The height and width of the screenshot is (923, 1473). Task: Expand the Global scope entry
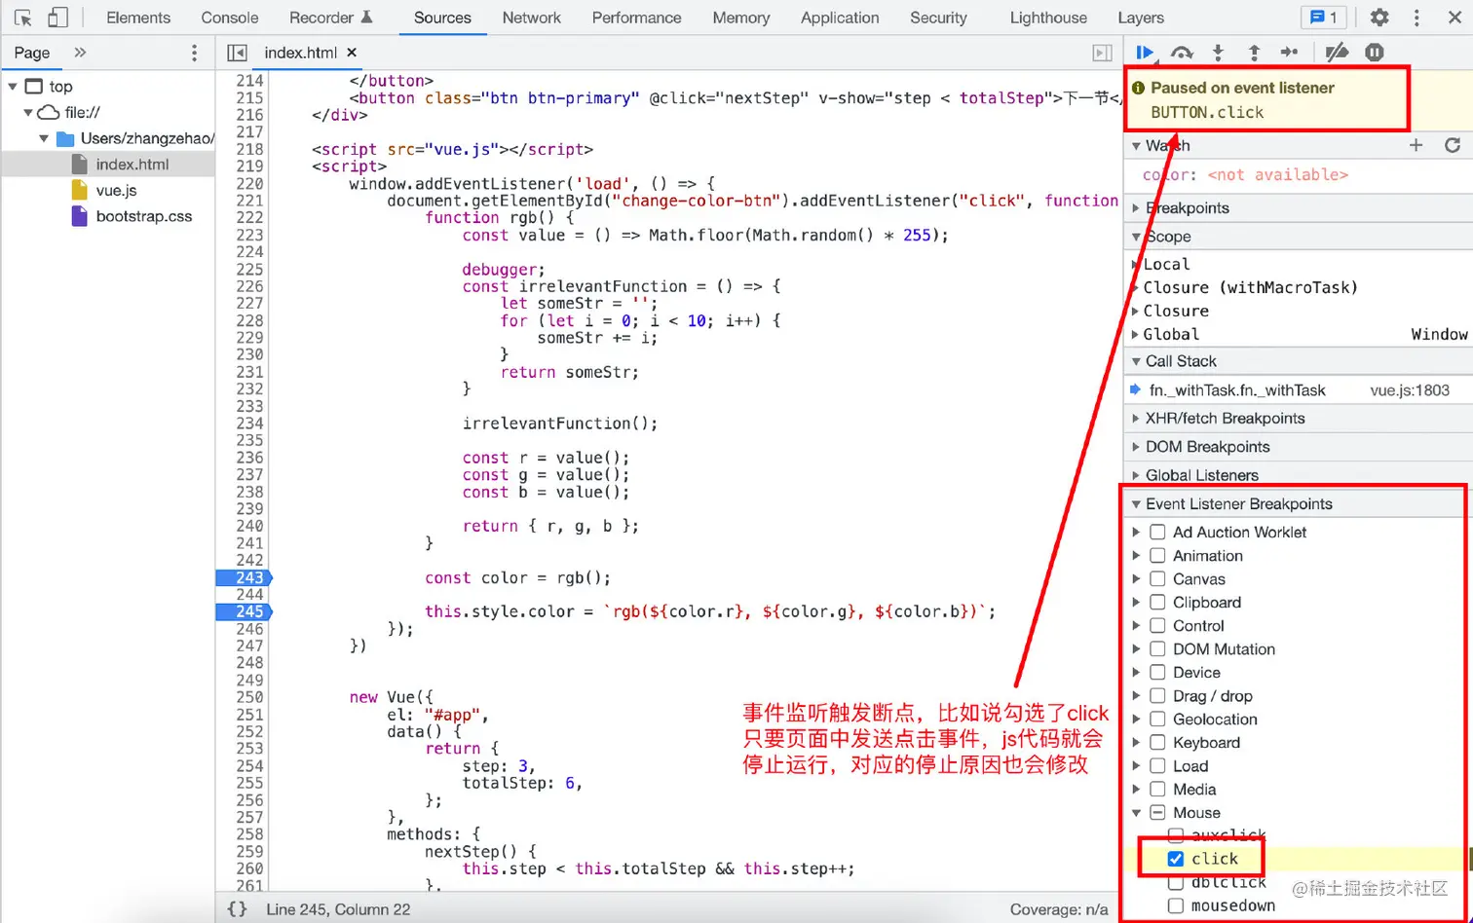coord(1136,334)
